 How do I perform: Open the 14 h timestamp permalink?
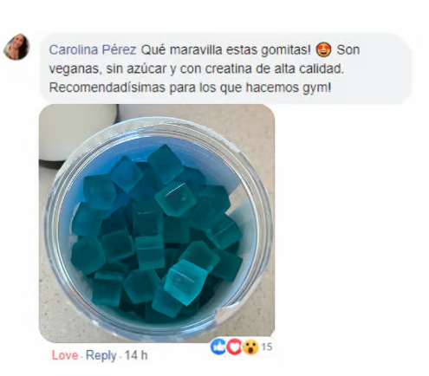point(136,355)
